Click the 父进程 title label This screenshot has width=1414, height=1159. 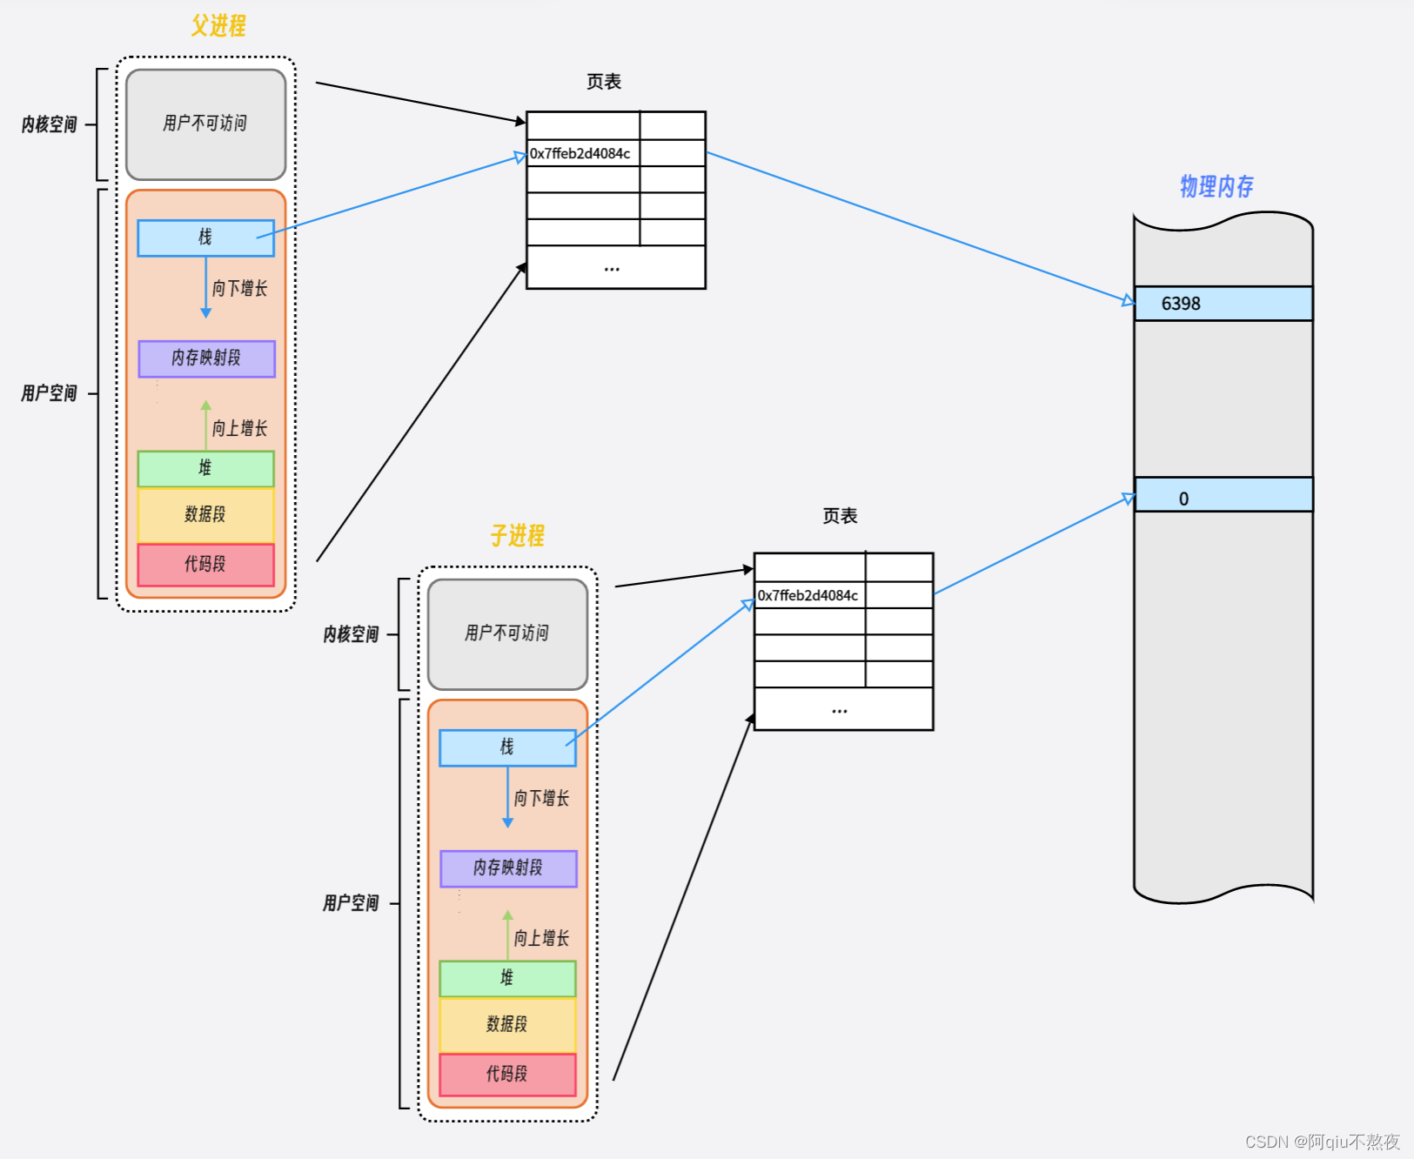218,26
